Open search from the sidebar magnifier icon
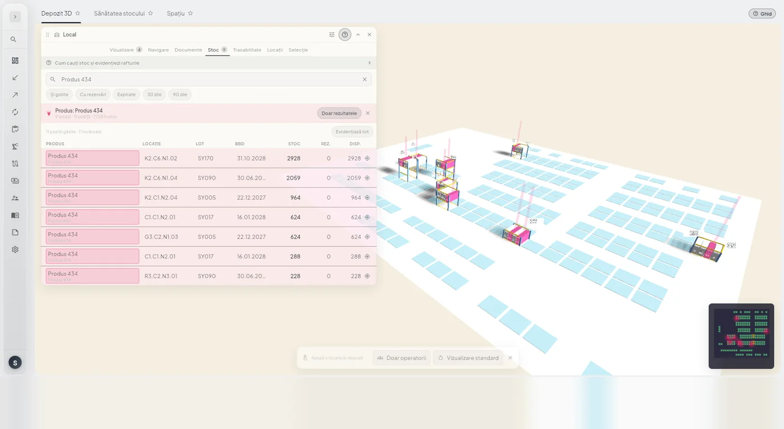This screenshot has width=784, height=429. pos(13,40)
